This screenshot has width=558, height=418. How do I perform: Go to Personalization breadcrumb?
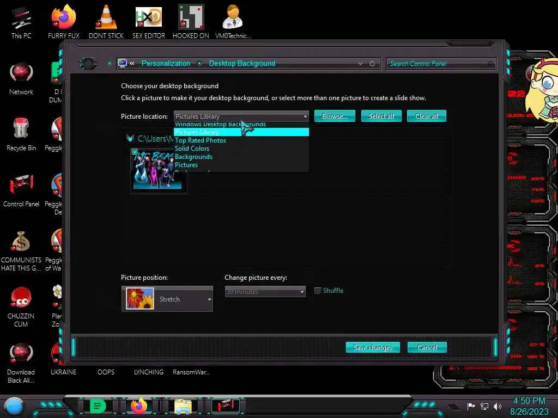click(166, 63)
